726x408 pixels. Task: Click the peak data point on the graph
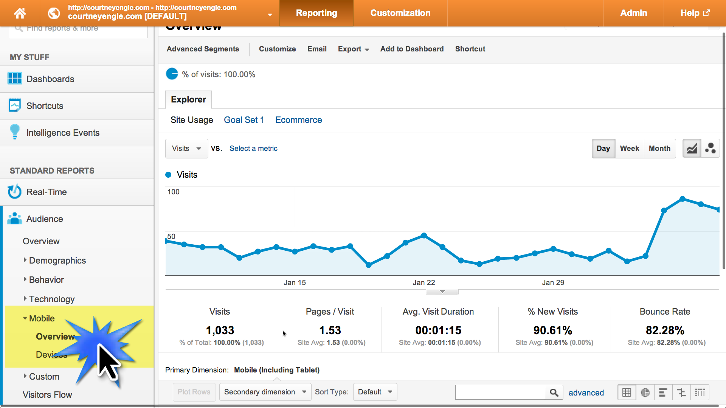click(683, 199)
